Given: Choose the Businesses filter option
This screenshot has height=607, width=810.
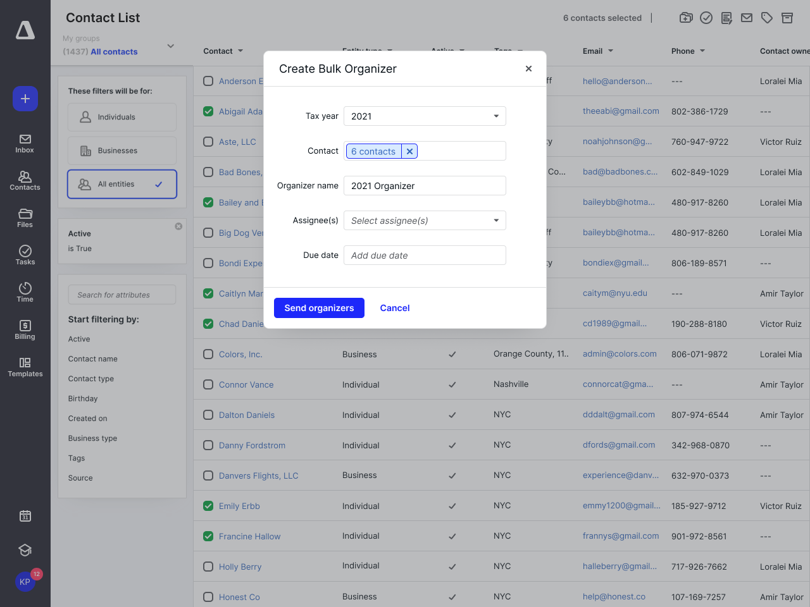Looking at the screenshot, I should point(122,151).
